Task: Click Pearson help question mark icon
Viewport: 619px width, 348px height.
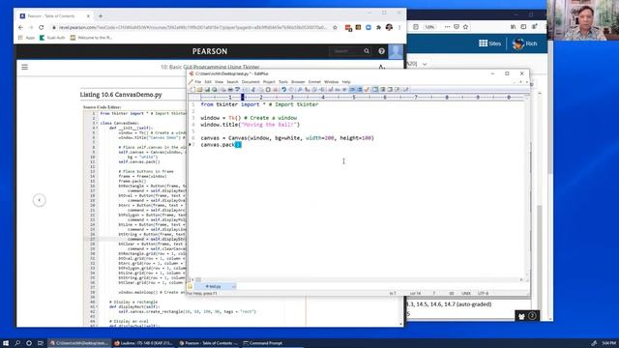Action: (381, 51)
